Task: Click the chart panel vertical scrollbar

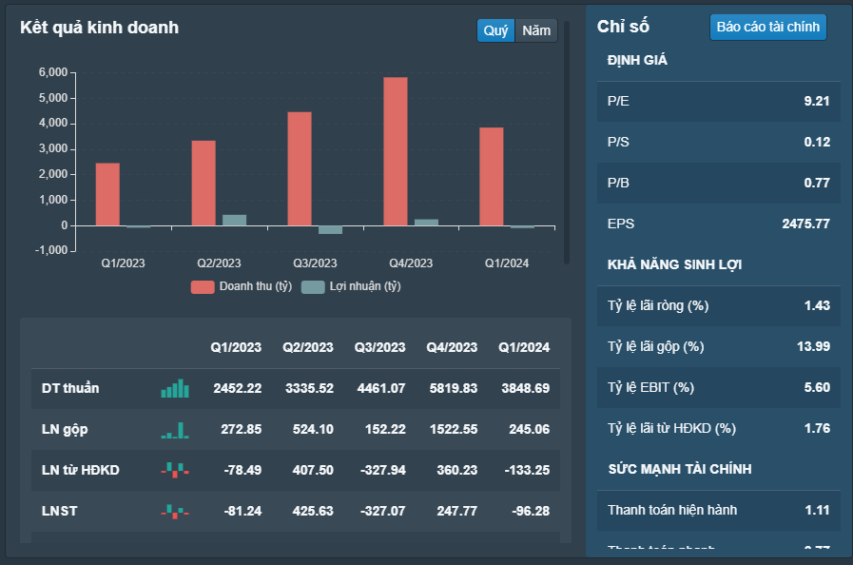Action: pyautogui.click(x=567, y=143)
